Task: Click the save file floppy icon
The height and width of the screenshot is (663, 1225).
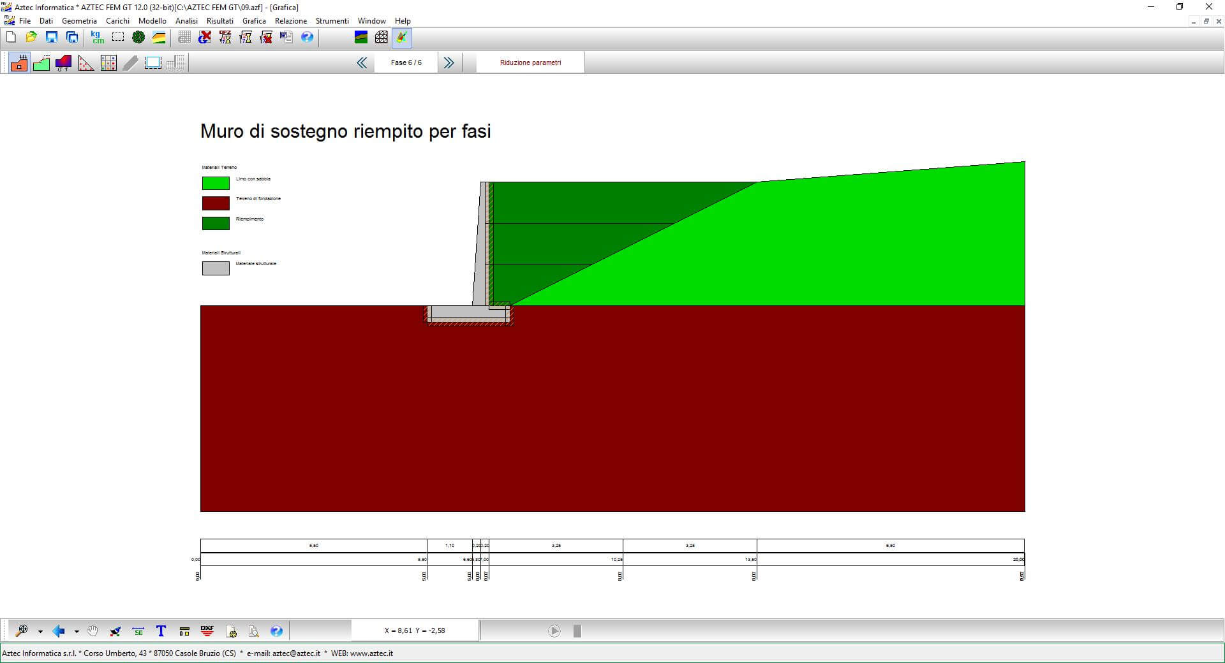Action: point(52,38)
